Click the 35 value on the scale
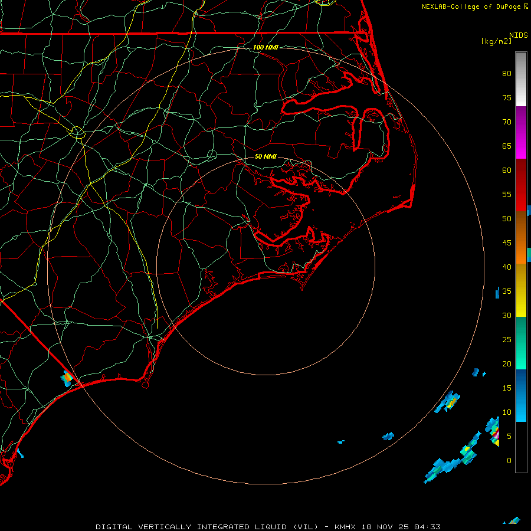 507,291
